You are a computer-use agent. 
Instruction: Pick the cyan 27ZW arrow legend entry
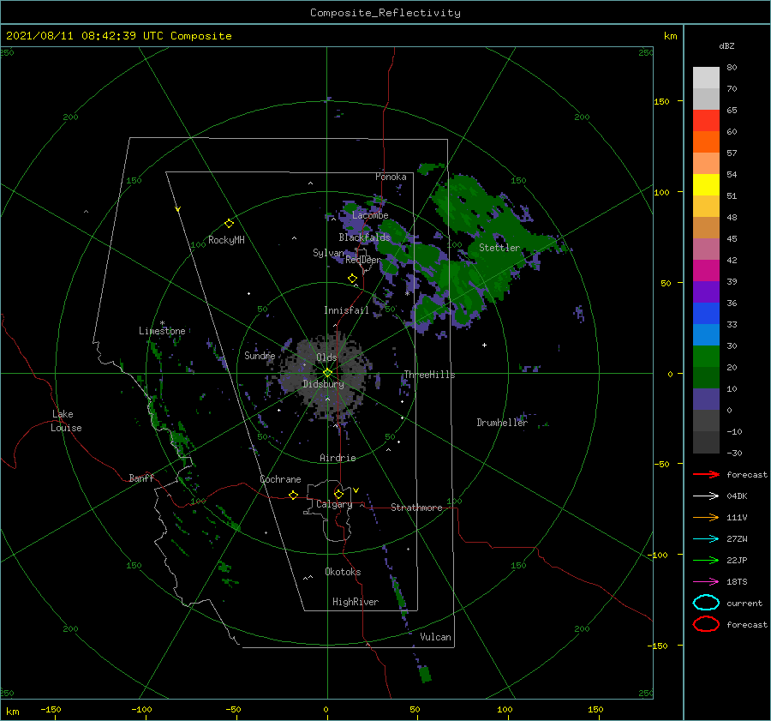[x=706, y=539]
